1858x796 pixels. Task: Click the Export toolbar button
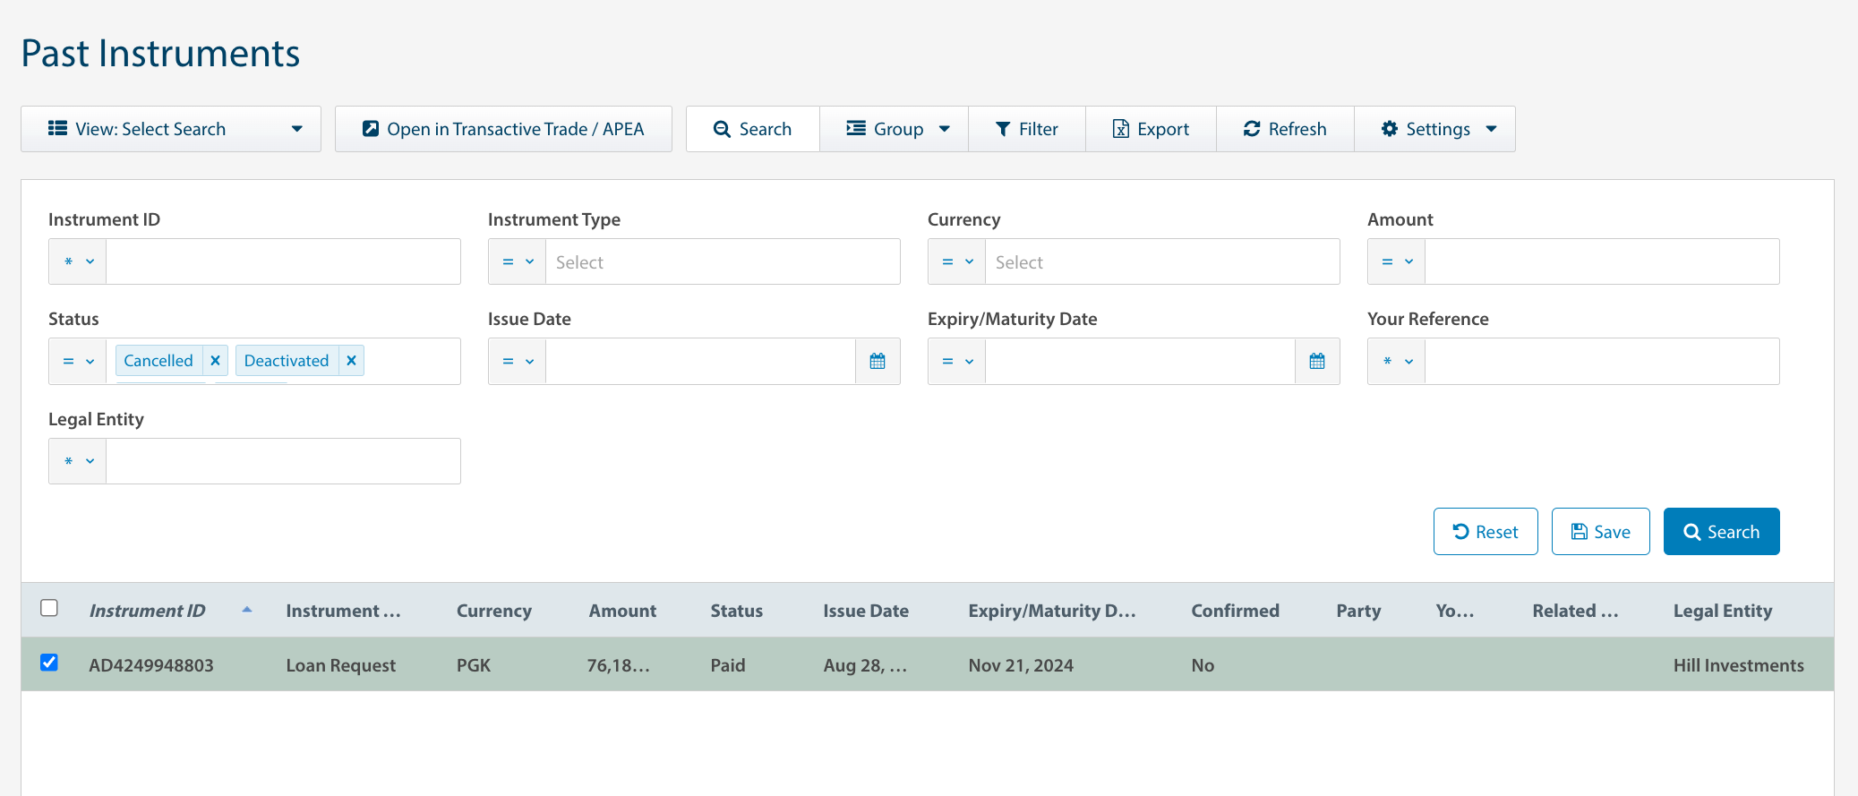tap(1151, 129)
